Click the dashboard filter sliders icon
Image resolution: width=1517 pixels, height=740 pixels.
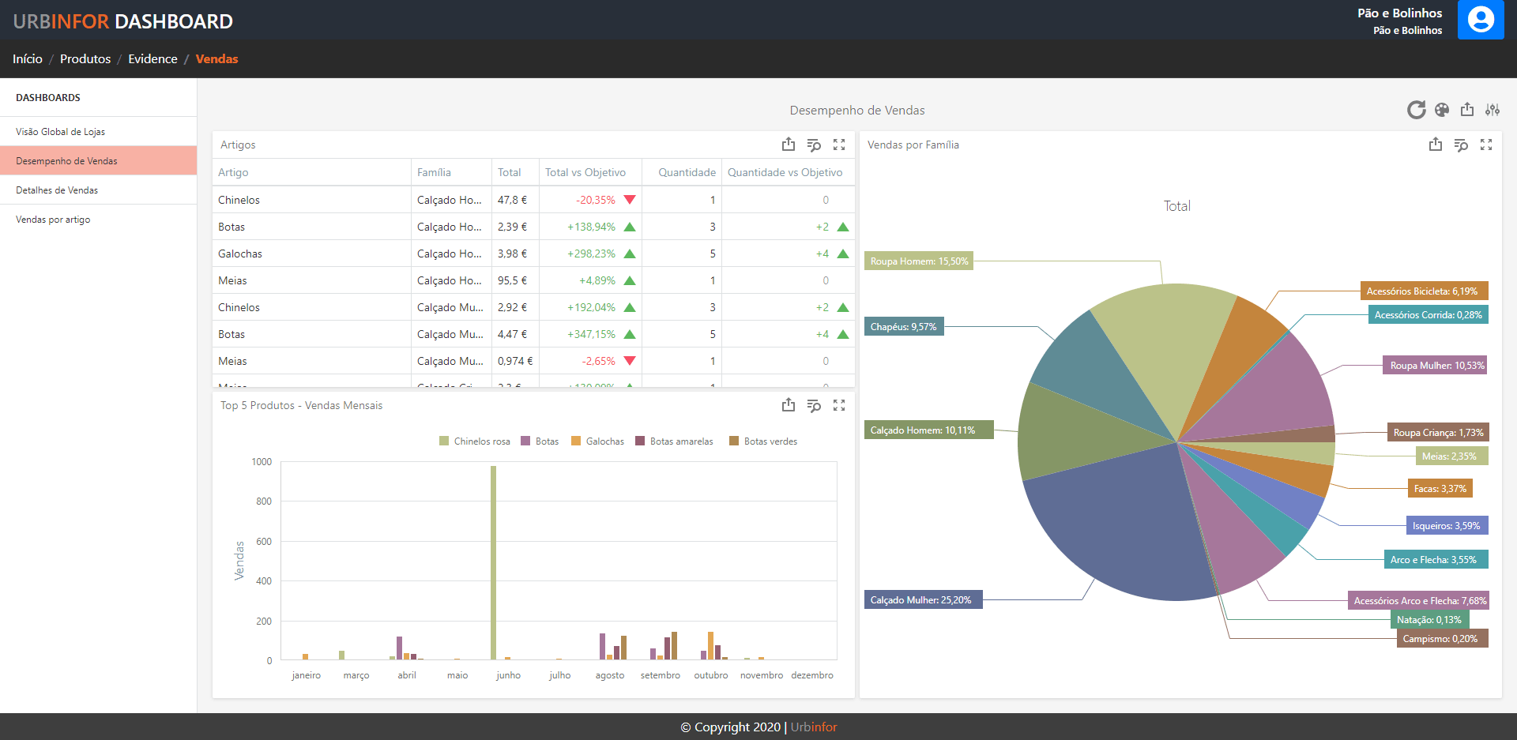1493,110
